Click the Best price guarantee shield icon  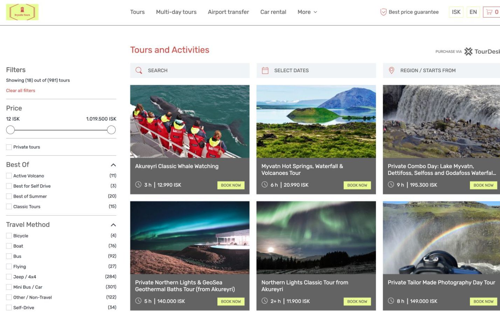(x=383, y=12)
